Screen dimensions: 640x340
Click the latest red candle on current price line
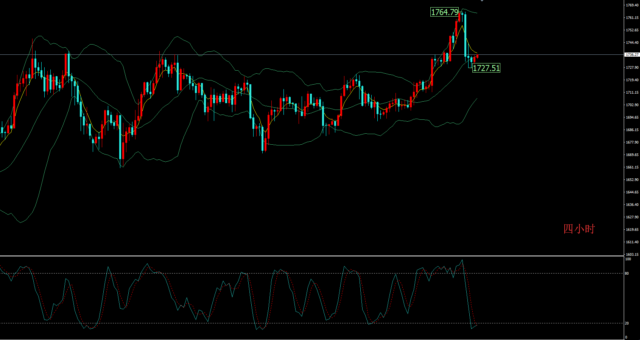tap(478, 56)
